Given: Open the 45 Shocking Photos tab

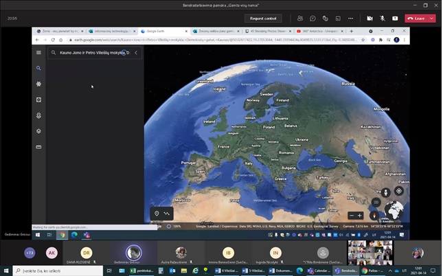Looking at the screenshot, I should 268,32.
